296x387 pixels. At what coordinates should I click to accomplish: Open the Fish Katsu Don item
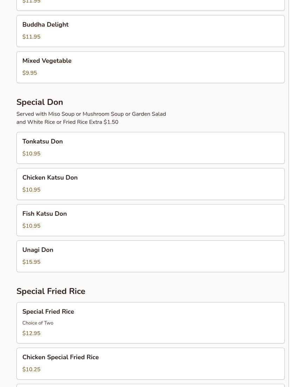150,220
